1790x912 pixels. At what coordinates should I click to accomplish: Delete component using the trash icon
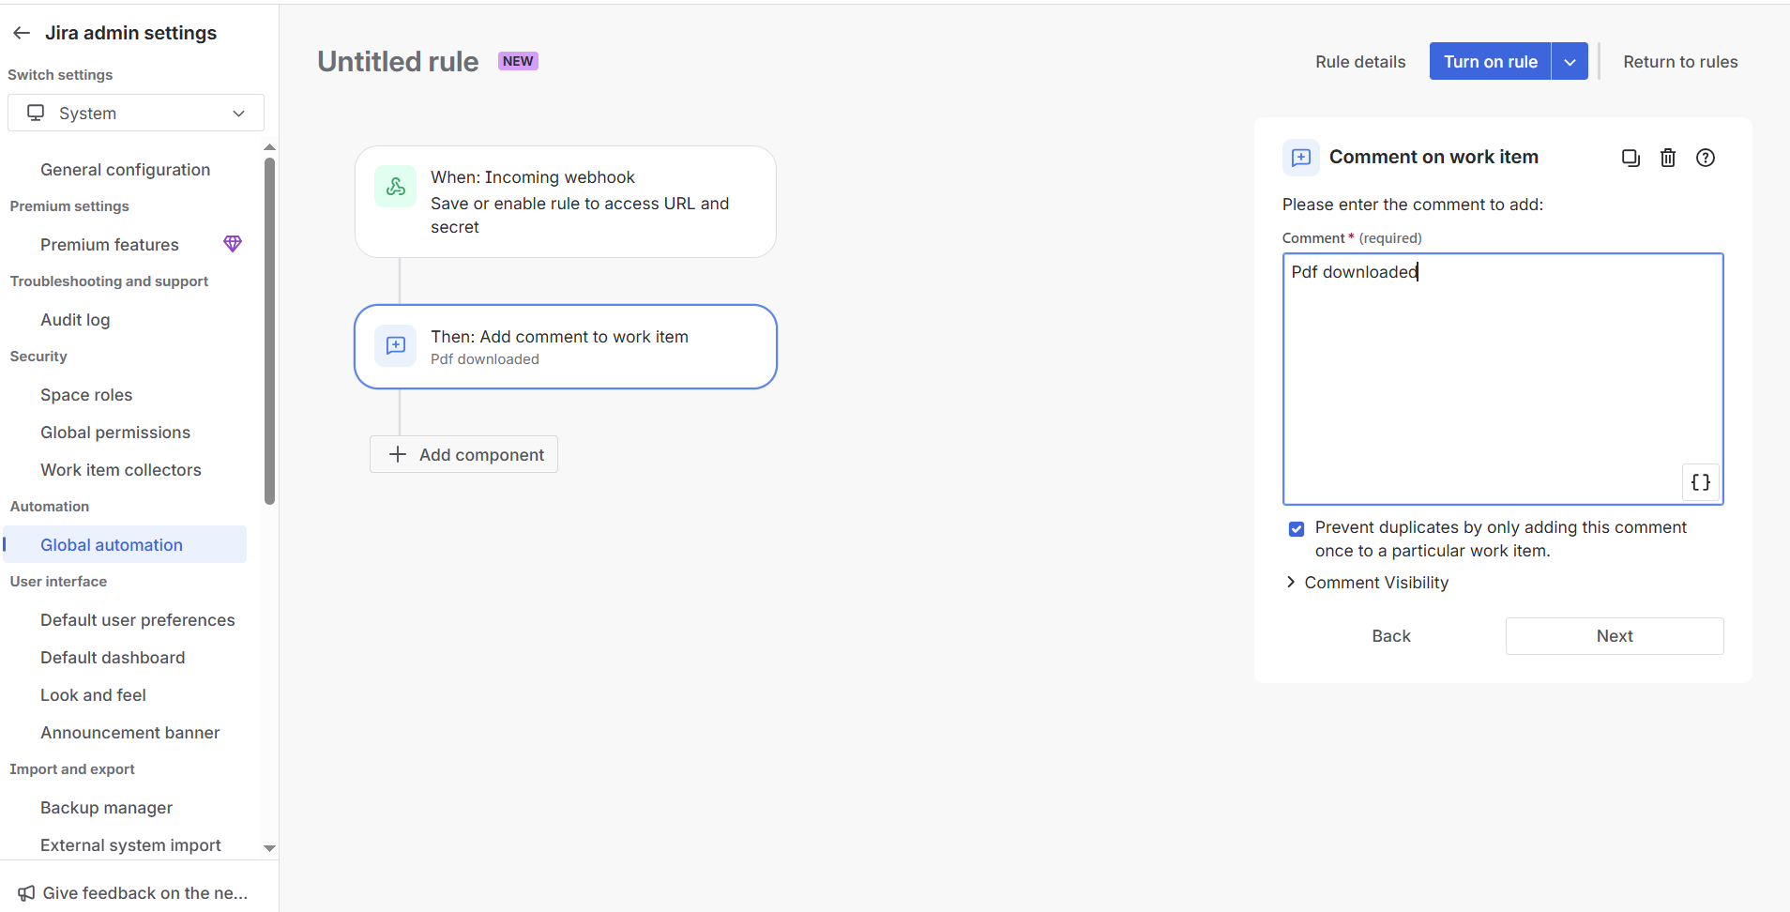pos(1668,158)
